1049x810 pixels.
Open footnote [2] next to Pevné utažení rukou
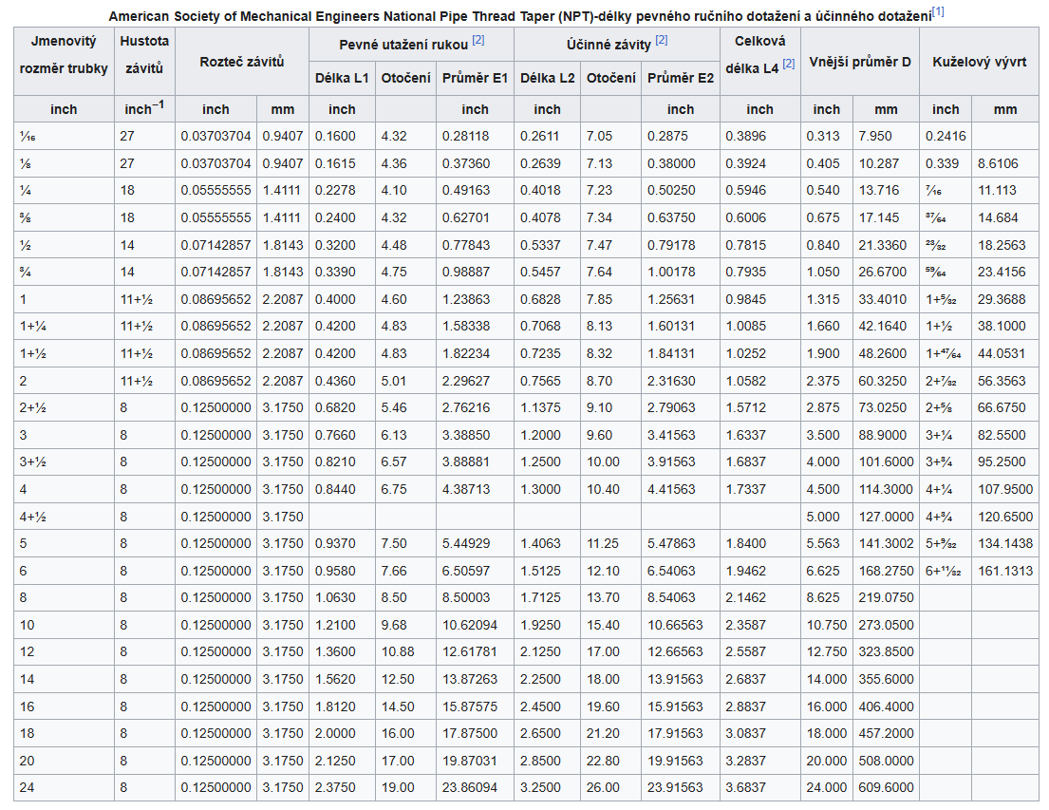(x=478, y=40)
